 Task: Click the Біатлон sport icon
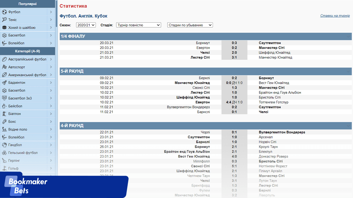click(x=4, y=114)
